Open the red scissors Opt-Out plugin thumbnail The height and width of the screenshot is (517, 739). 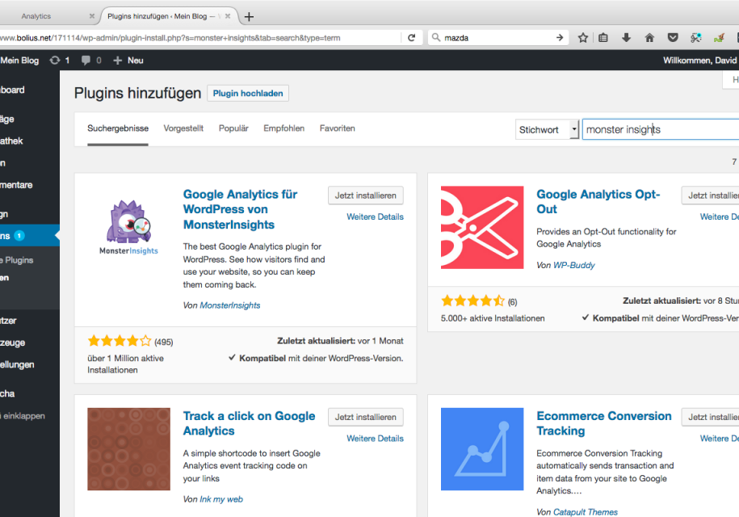tap(482, 227)
